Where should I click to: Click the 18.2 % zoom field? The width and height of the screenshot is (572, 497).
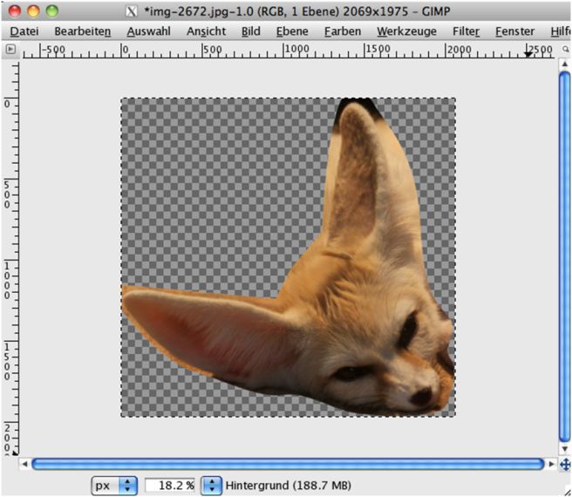click(169, 484)
